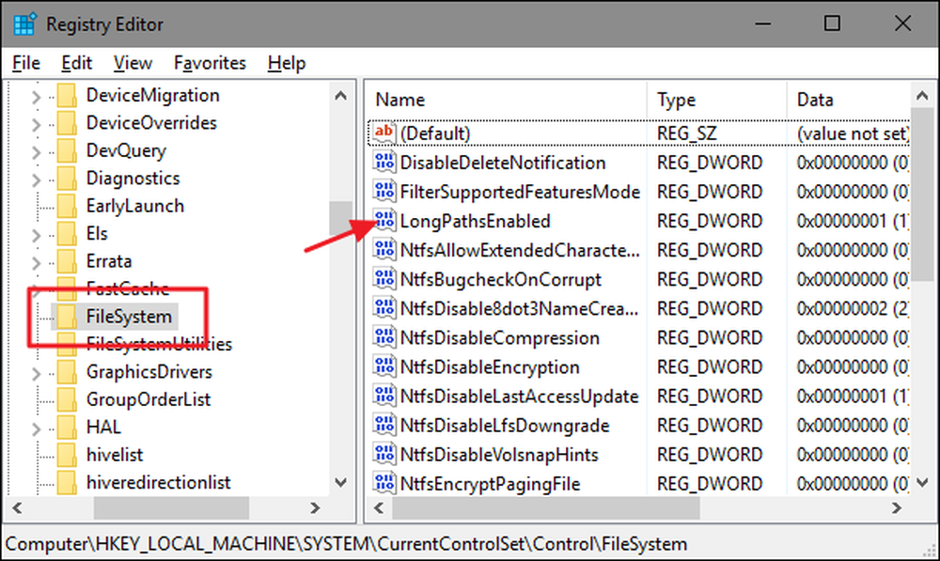Click the Diagnostics folder icon

(67, 178)
